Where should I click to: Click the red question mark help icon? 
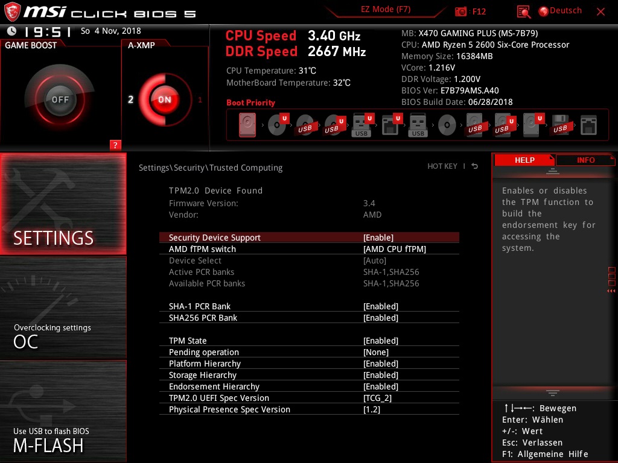[115, 145]
